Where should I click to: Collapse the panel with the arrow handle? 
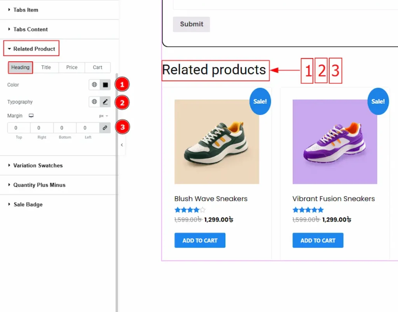click(122, 145)
